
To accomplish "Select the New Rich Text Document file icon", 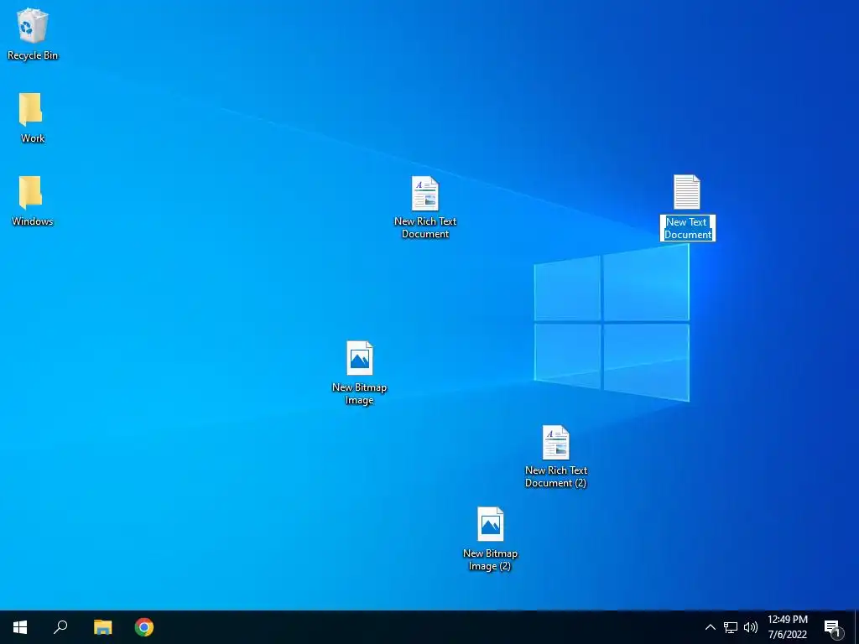I will point(425,194).
